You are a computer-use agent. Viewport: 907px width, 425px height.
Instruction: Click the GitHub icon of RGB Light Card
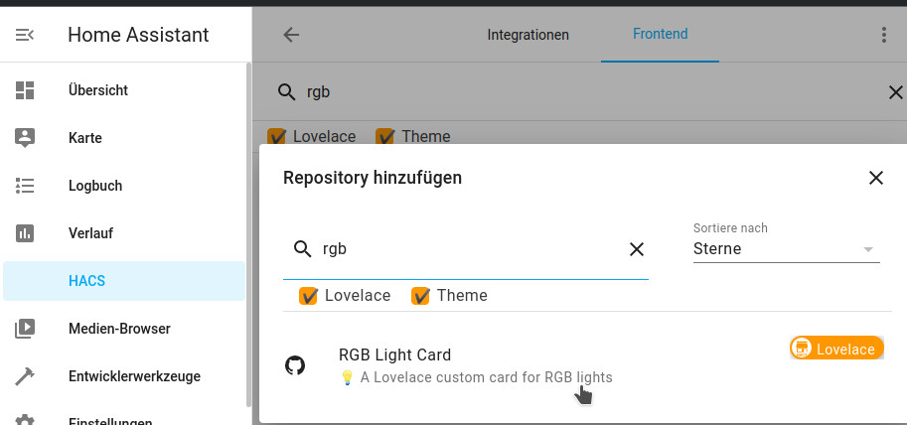point(295,365)
